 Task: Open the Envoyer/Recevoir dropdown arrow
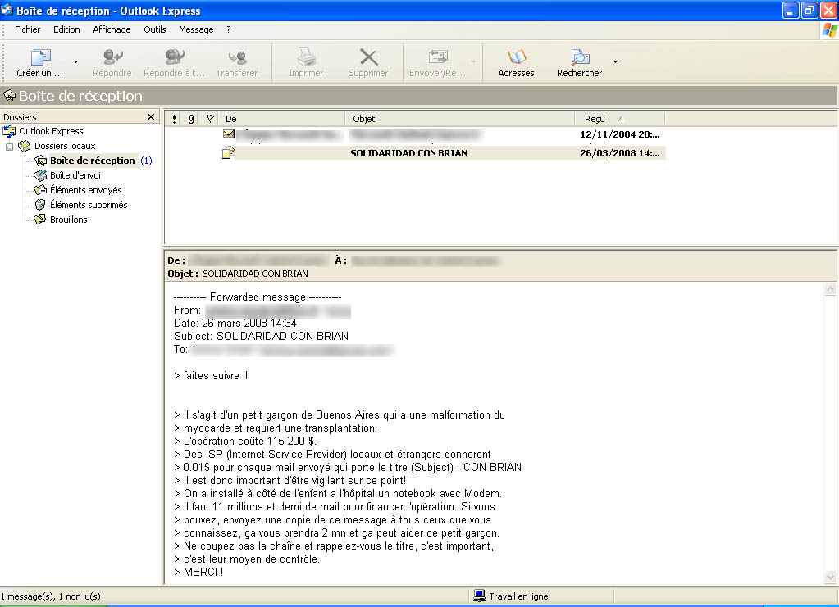pyautogui.click(x=473, y=62)
